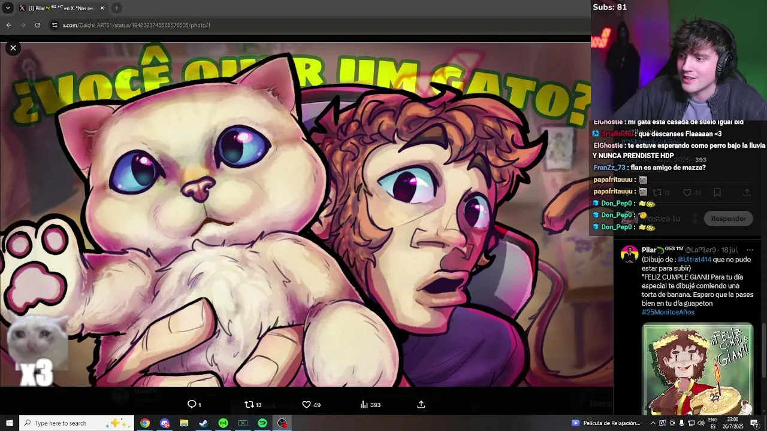Open the Discord taskbar icon

pos(165,423)
